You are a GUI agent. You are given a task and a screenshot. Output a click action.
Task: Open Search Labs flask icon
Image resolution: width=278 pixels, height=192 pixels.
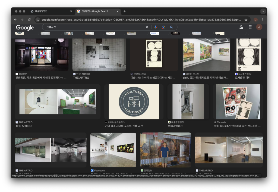pos(241,27)
